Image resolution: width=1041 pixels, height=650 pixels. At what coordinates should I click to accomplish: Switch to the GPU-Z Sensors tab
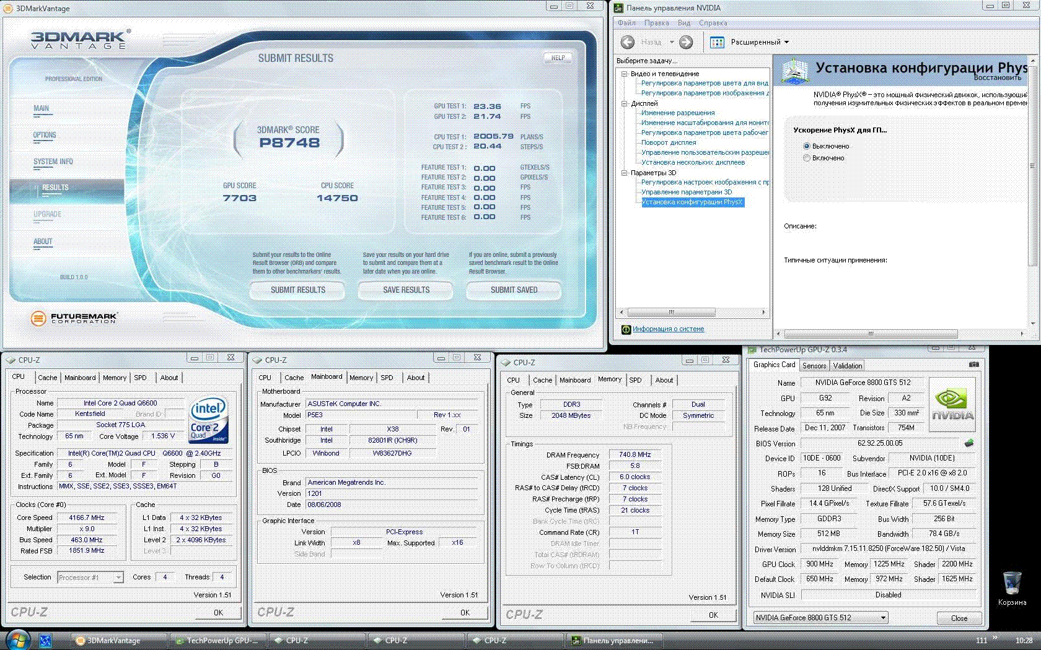pyautogui.click(x=814, y=366)
